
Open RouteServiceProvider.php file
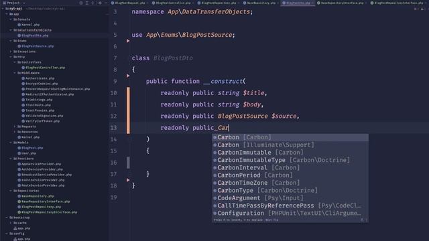point(41,185)
